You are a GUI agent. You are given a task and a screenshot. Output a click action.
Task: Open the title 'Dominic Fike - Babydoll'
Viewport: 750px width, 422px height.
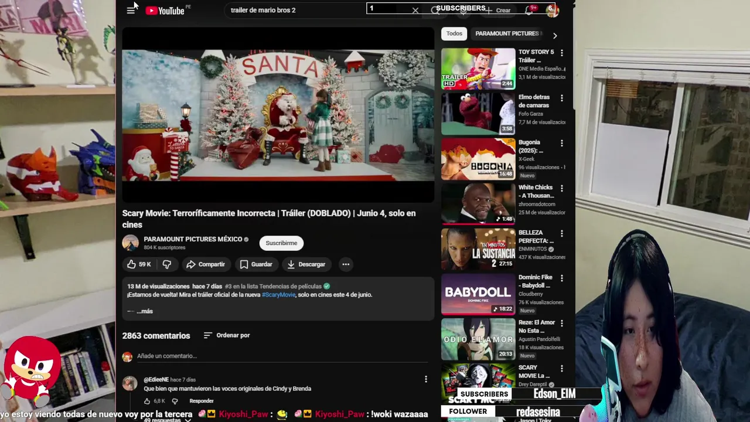(536, 282)
